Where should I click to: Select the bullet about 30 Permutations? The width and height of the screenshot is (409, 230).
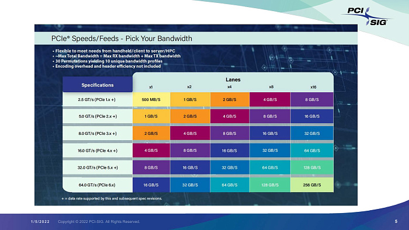108,61
